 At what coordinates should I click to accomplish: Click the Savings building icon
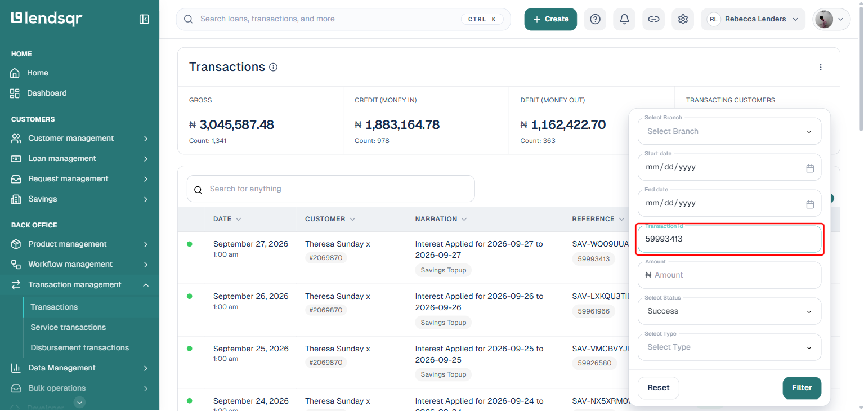pos(16,199)
